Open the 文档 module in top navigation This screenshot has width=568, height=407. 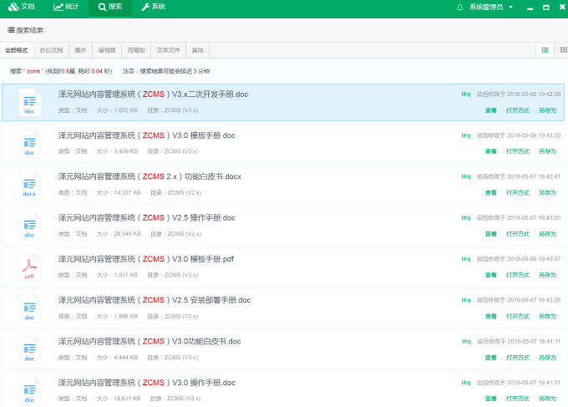(x=23, y=7)
